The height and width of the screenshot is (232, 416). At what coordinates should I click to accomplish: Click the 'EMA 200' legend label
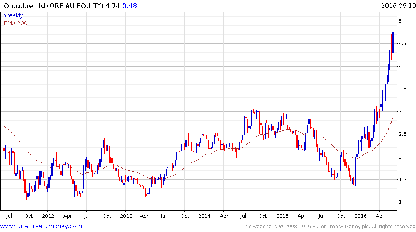point(15,23)
